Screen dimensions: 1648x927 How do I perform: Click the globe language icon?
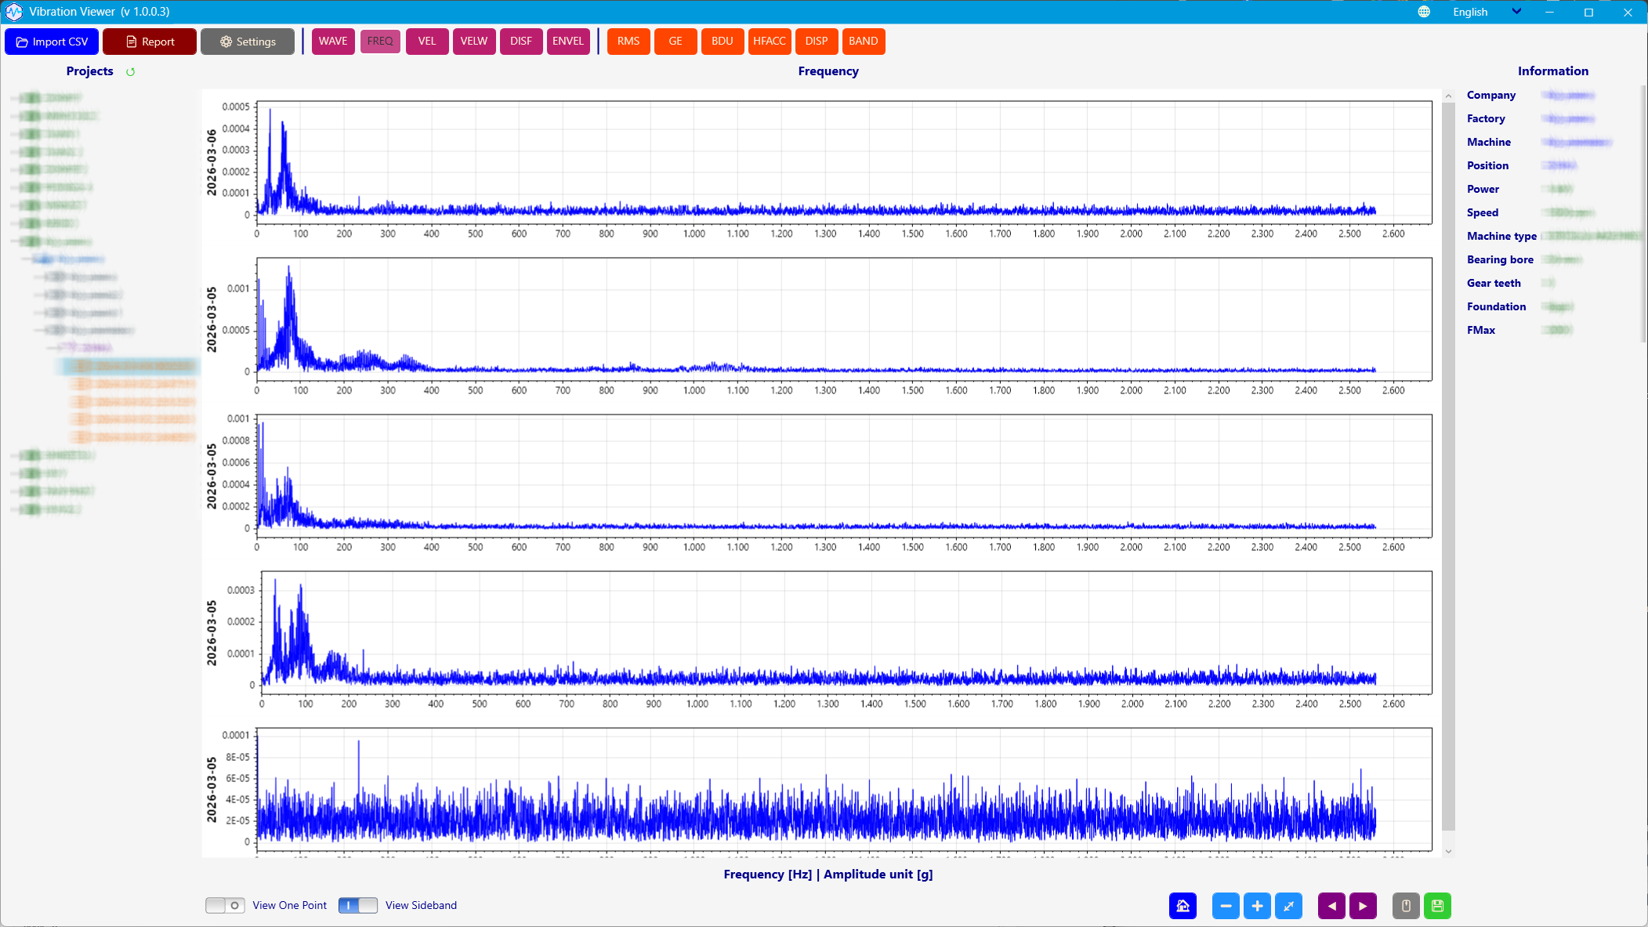tap(1424, 12)
